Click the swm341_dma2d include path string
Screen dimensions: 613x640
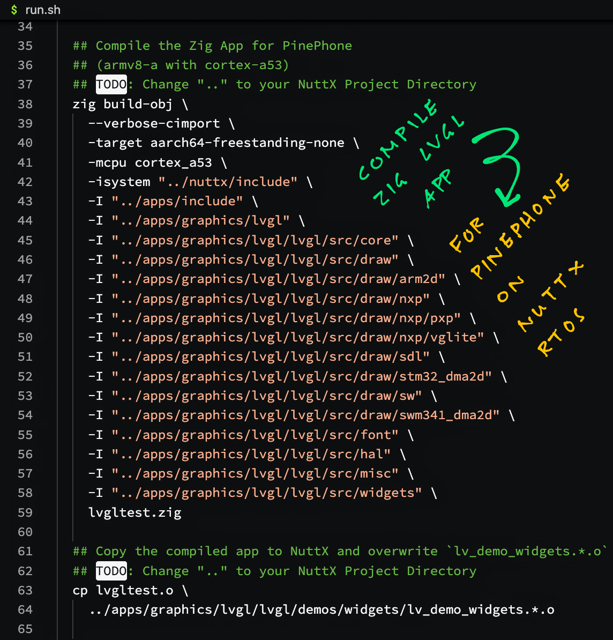point(305,415)
